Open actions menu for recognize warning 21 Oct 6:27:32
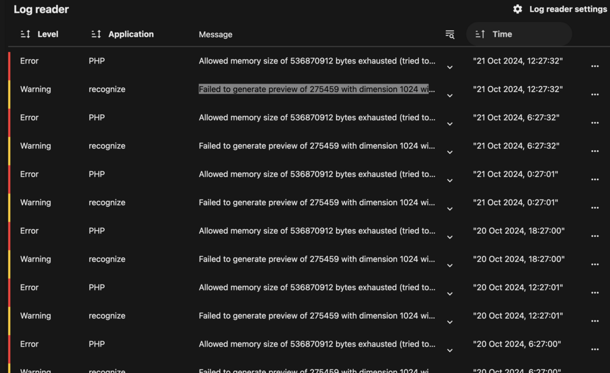 [x=595, y=151]
